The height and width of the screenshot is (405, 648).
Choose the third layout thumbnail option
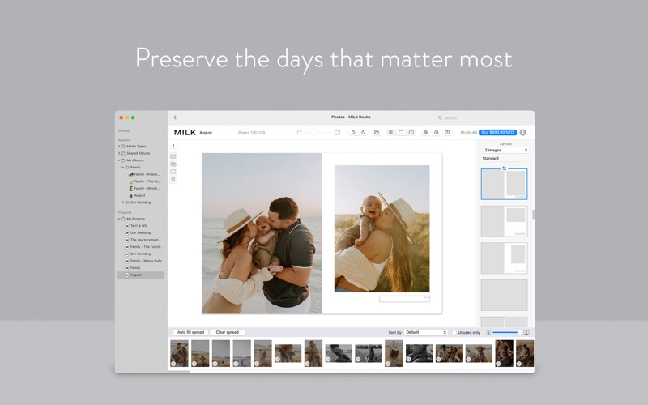504,258
